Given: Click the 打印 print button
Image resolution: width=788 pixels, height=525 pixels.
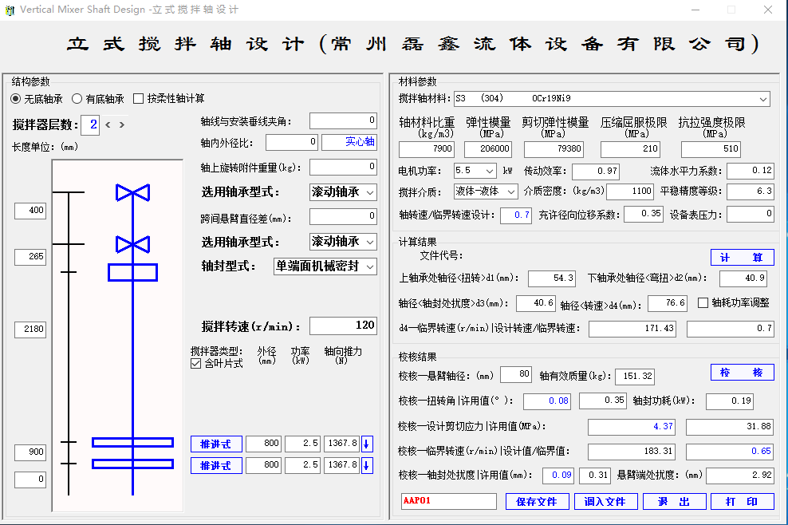Looking at the screenshot, I should 742,501.
